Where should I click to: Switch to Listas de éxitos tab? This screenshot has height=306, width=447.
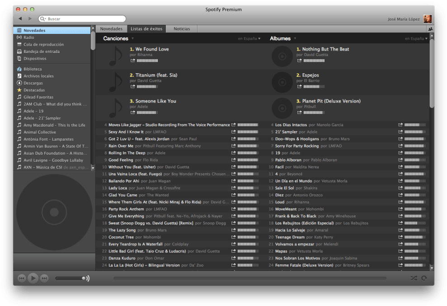pyautogui.click(x=146, y=29)
